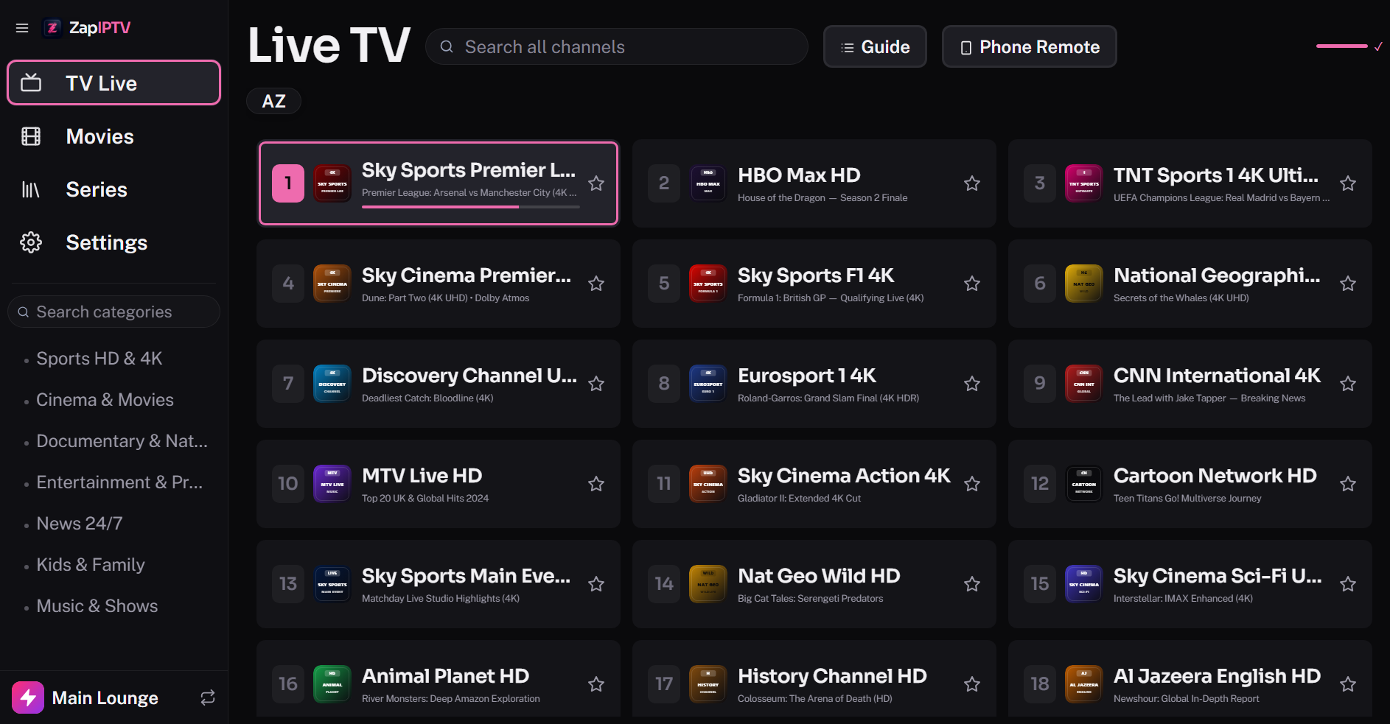Favorite National Geographic with star icon
1390x724 pixels.
click(x=1348, y=284)
